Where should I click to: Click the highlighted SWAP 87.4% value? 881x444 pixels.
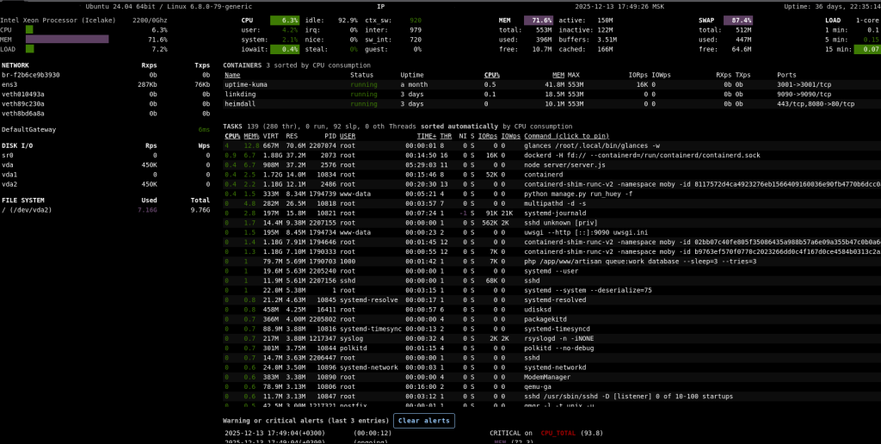coord(738,20)
